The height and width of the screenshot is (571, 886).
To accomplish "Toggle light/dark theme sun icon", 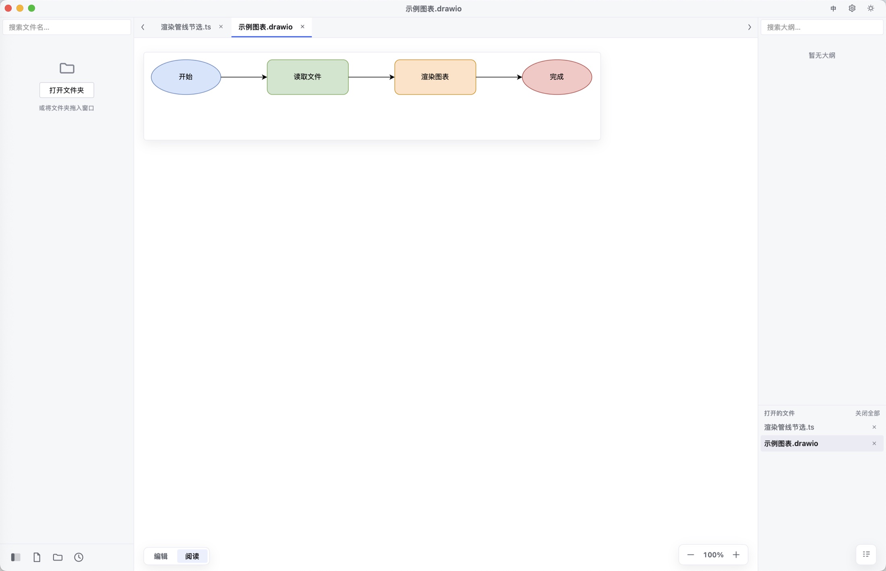I will 871,8.
